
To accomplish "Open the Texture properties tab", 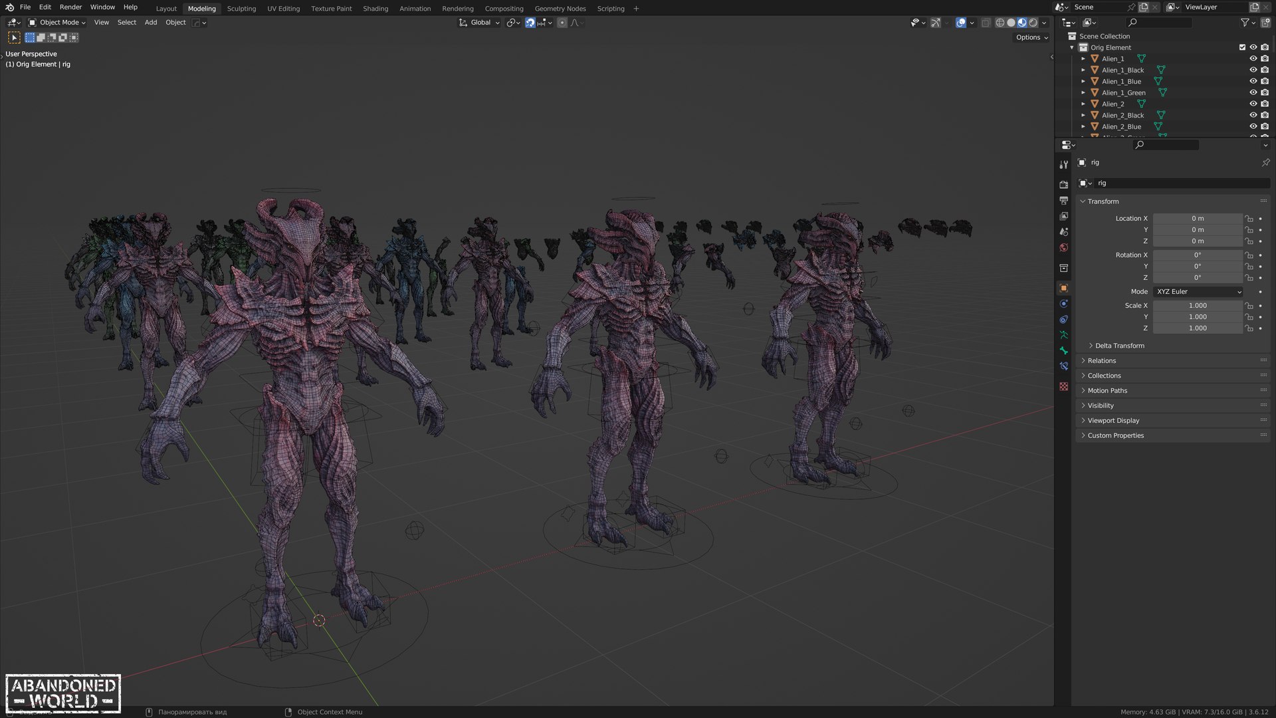I will [1063, 386].
